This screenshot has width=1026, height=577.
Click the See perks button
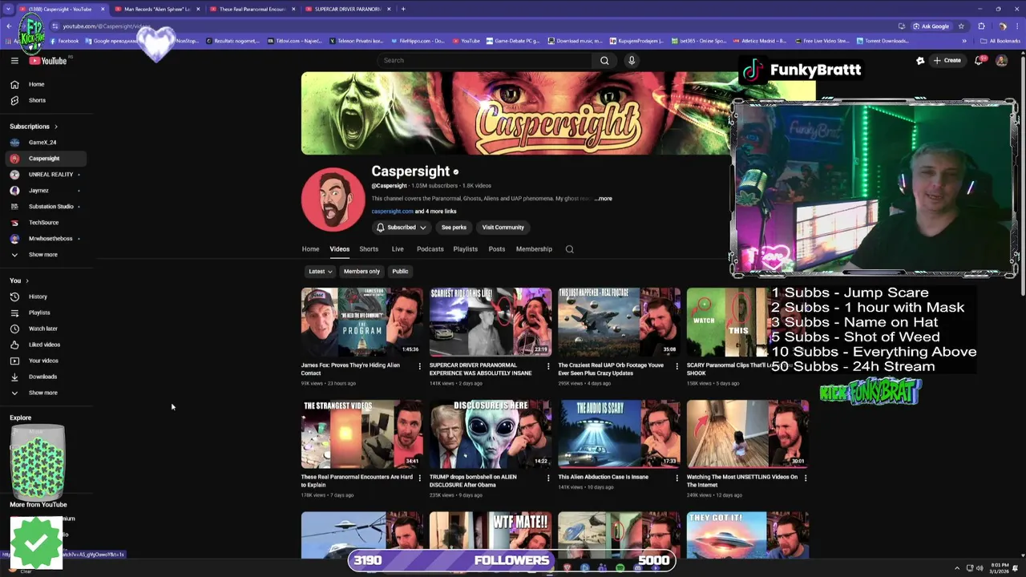tap(454, 228)
